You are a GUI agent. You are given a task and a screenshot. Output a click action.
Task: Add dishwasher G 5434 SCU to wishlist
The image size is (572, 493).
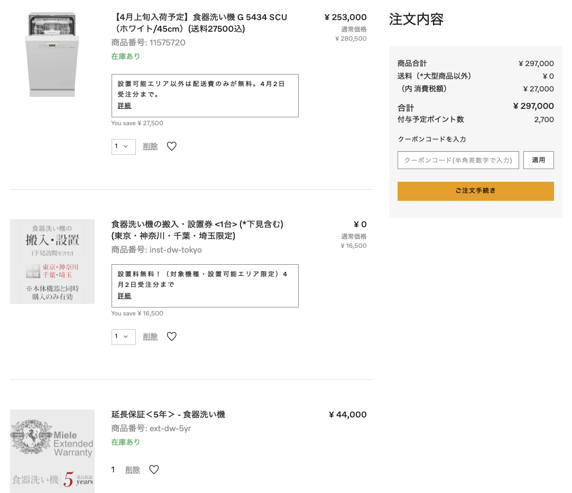click(171, 146)
